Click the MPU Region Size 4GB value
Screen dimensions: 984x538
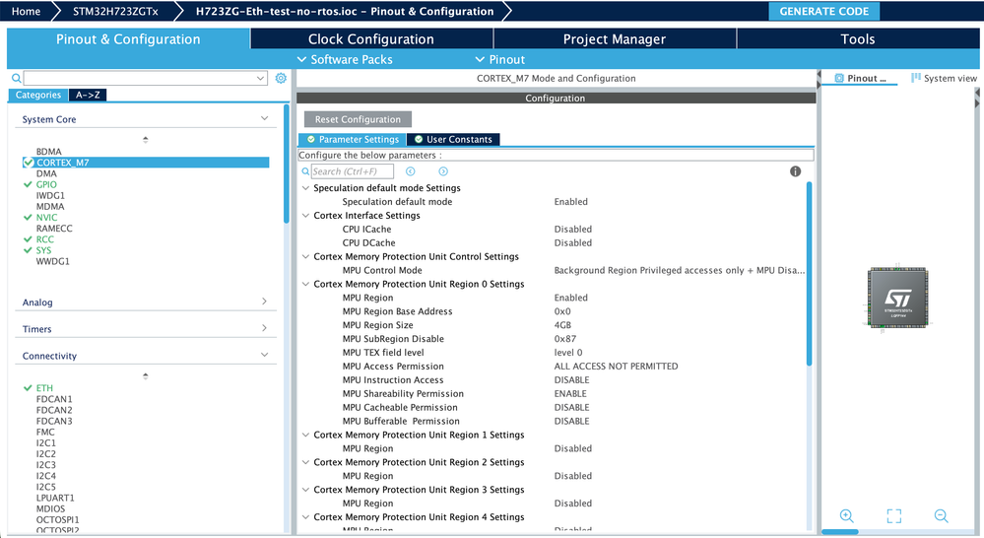coord(562,325)
